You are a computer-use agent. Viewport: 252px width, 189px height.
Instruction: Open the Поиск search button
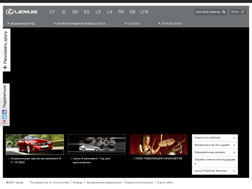(238, 12)
